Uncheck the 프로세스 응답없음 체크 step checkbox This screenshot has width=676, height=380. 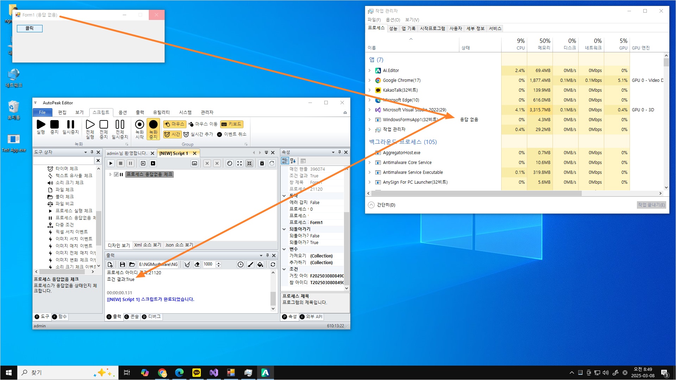116,174
